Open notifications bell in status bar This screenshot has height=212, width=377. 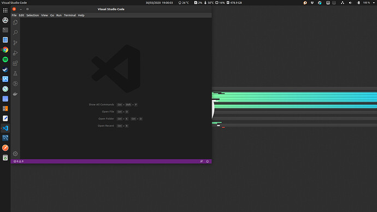(x=207, y=161)
